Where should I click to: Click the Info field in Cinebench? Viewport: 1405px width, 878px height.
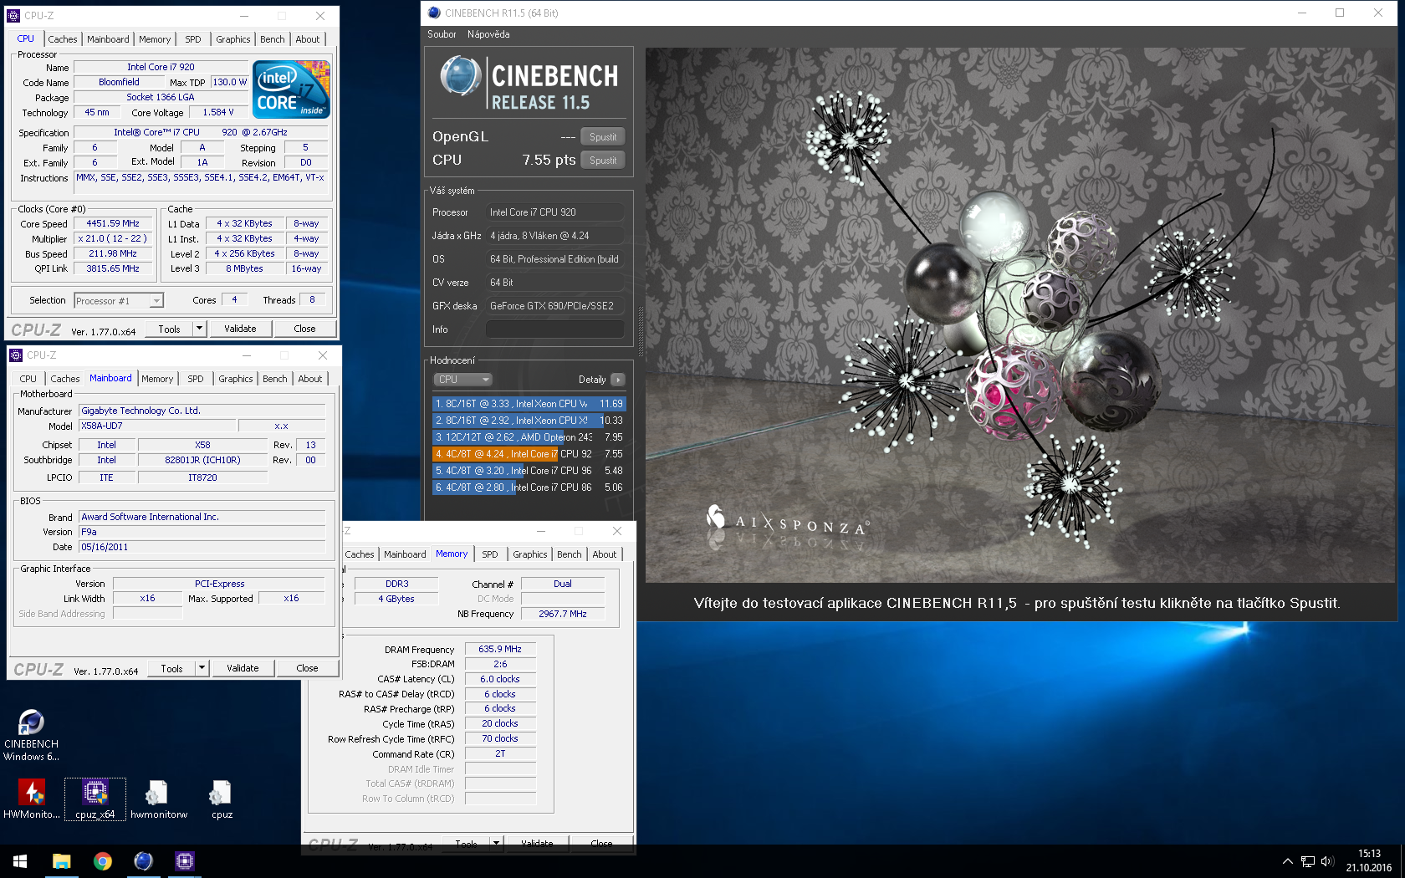555,329
